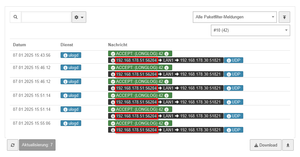This screenshot has height=157, width=300.
Task: Click the ulogd badge in the 15:55:06 row
Action: pos(71,123)
